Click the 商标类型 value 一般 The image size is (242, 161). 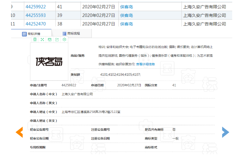175,139
